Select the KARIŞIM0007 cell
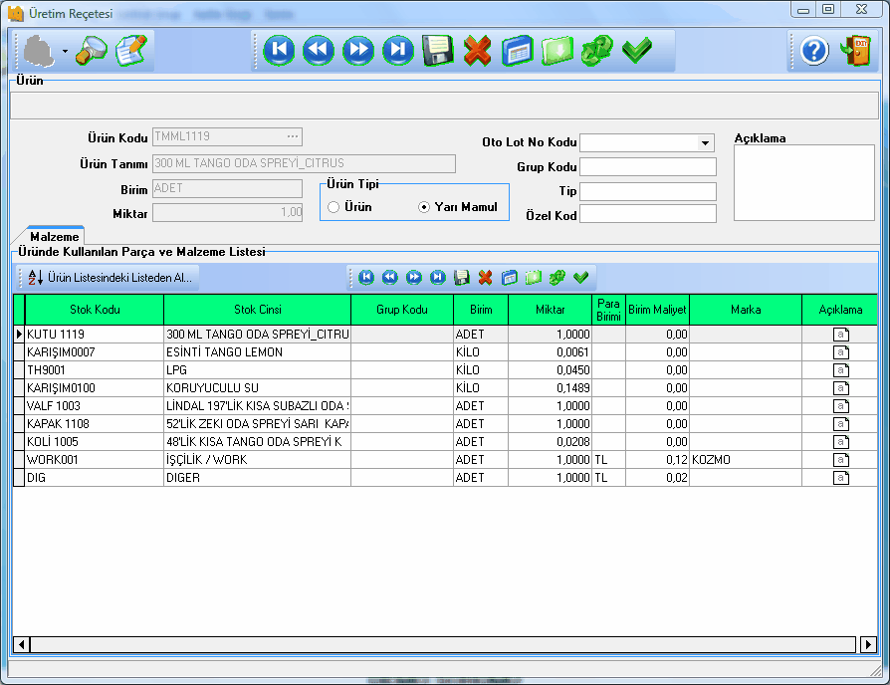The image size is (890, 685). point(95,352)
